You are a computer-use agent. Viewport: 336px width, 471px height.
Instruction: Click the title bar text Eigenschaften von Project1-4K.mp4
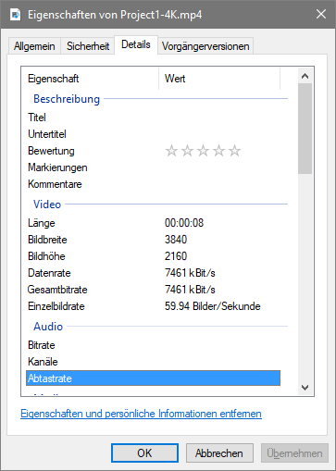(115, 15)
